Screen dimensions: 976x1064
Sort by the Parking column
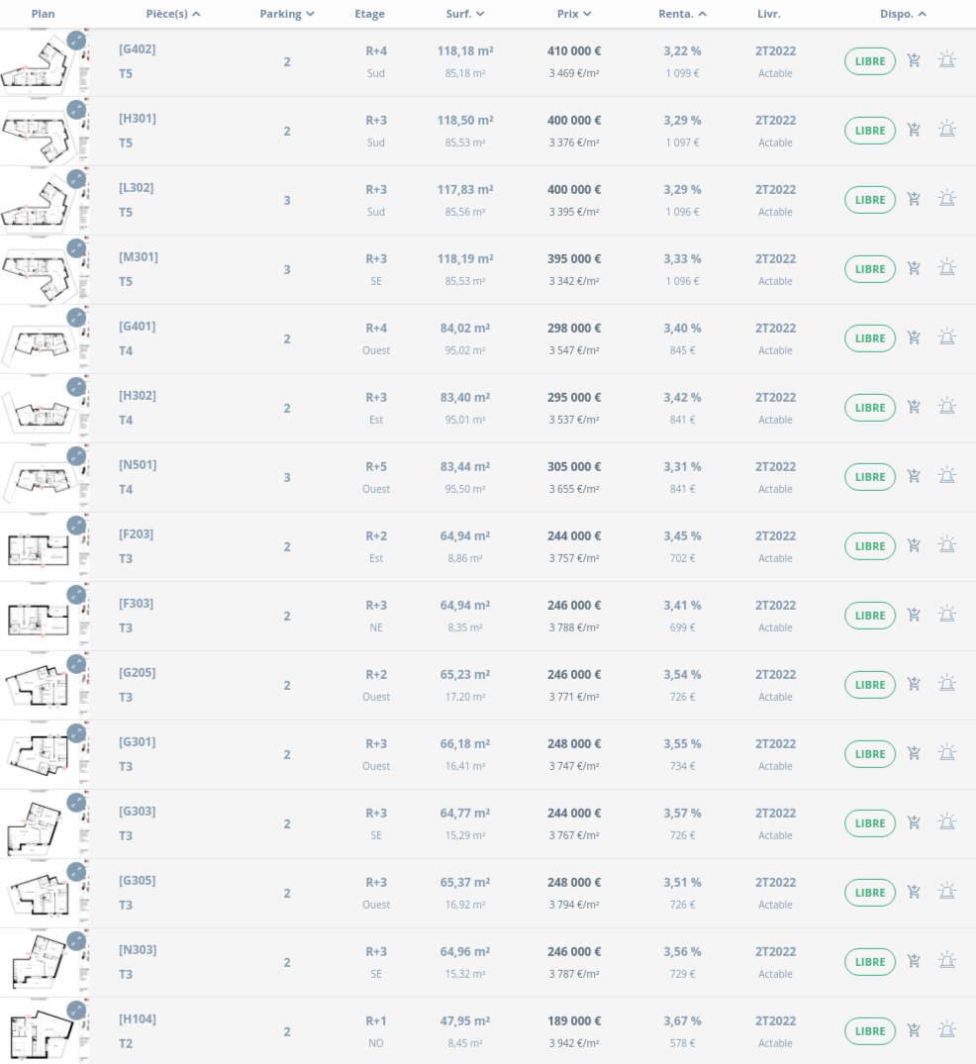click(x=287, y=14)
